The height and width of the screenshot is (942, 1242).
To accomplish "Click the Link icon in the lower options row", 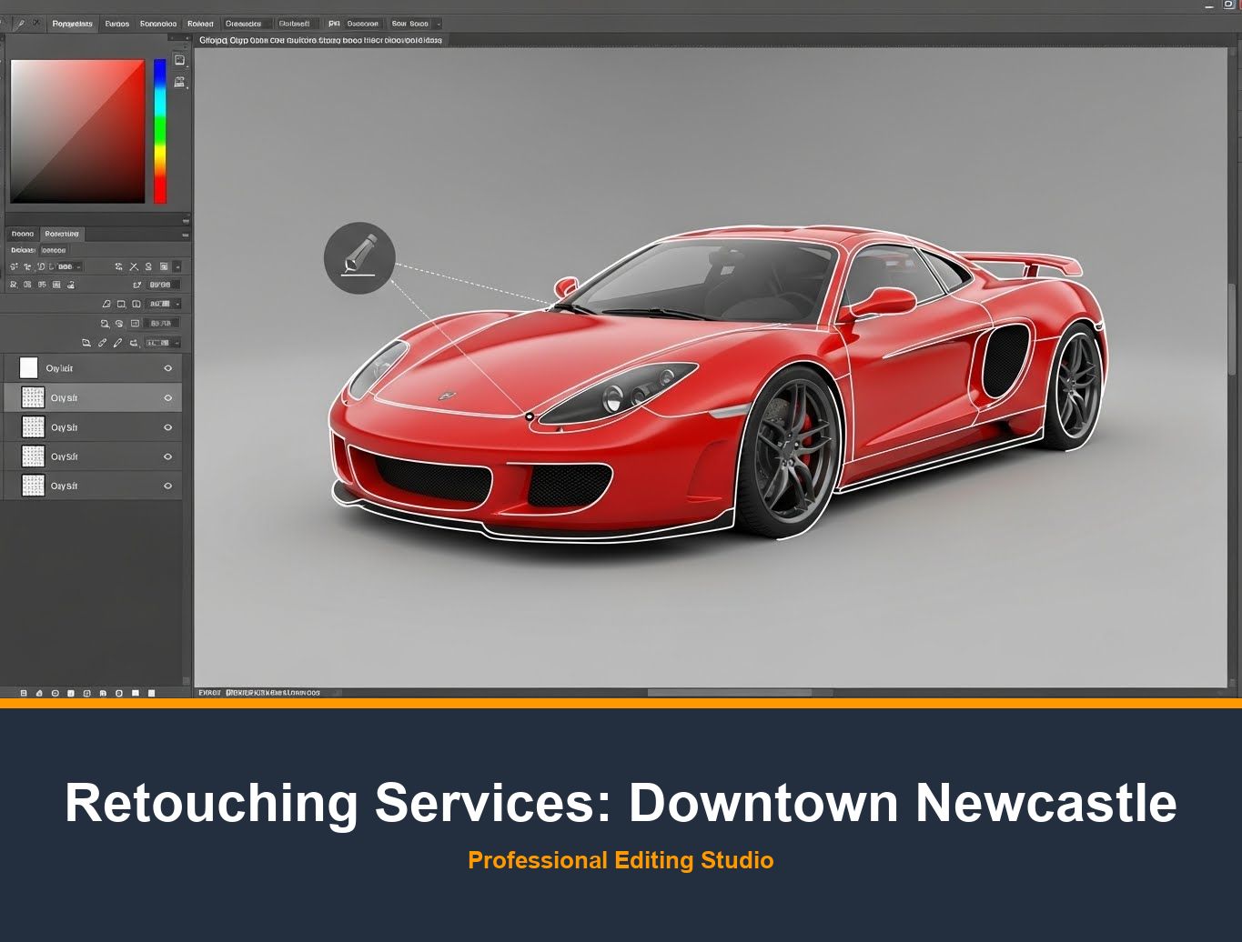I will point(102,343).
